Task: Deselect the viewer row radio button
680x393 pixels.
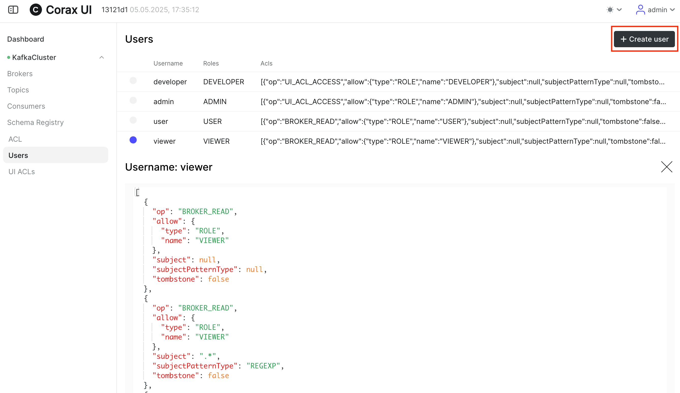Action: coord(133,140)
